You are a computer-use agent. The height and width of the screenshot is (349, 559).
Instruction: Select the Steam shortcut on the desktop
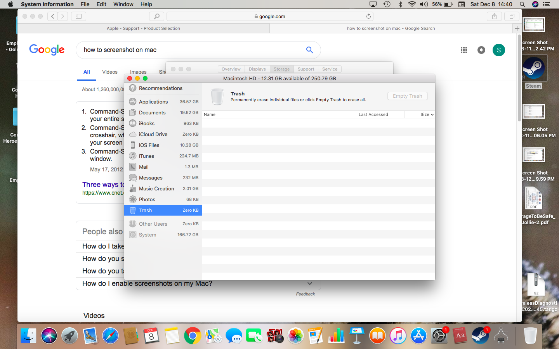(533, 72)
